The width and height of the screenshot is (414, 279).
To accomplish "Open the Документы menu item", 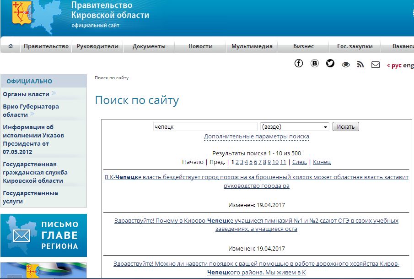I will (149, 46).
